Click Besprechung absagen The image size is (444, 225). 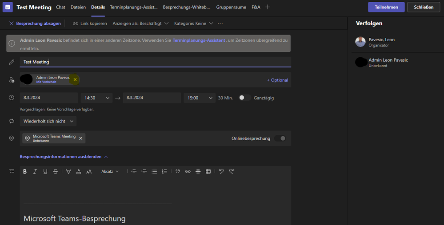pos(35,24)
